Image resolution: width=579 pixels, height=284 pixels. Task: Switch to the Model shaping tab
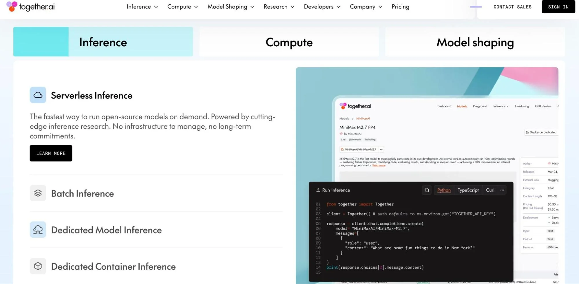click(475, 42)
